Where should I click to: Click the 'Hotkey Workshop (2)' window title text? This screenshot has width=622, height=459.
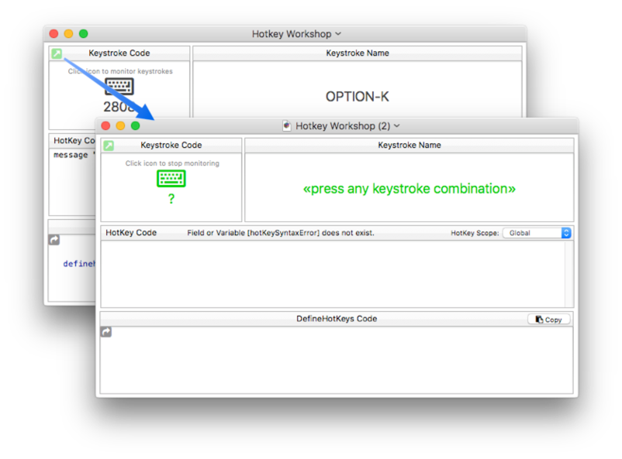343,126
